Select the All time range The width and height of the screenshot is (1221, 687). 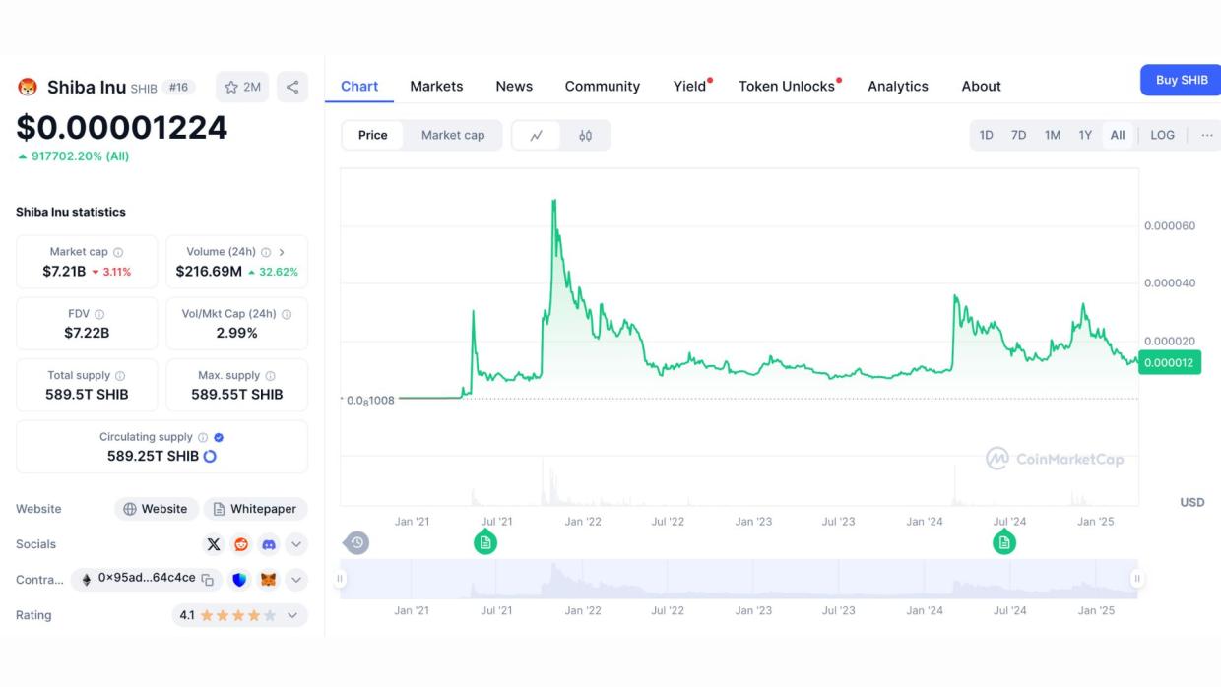1118,136
